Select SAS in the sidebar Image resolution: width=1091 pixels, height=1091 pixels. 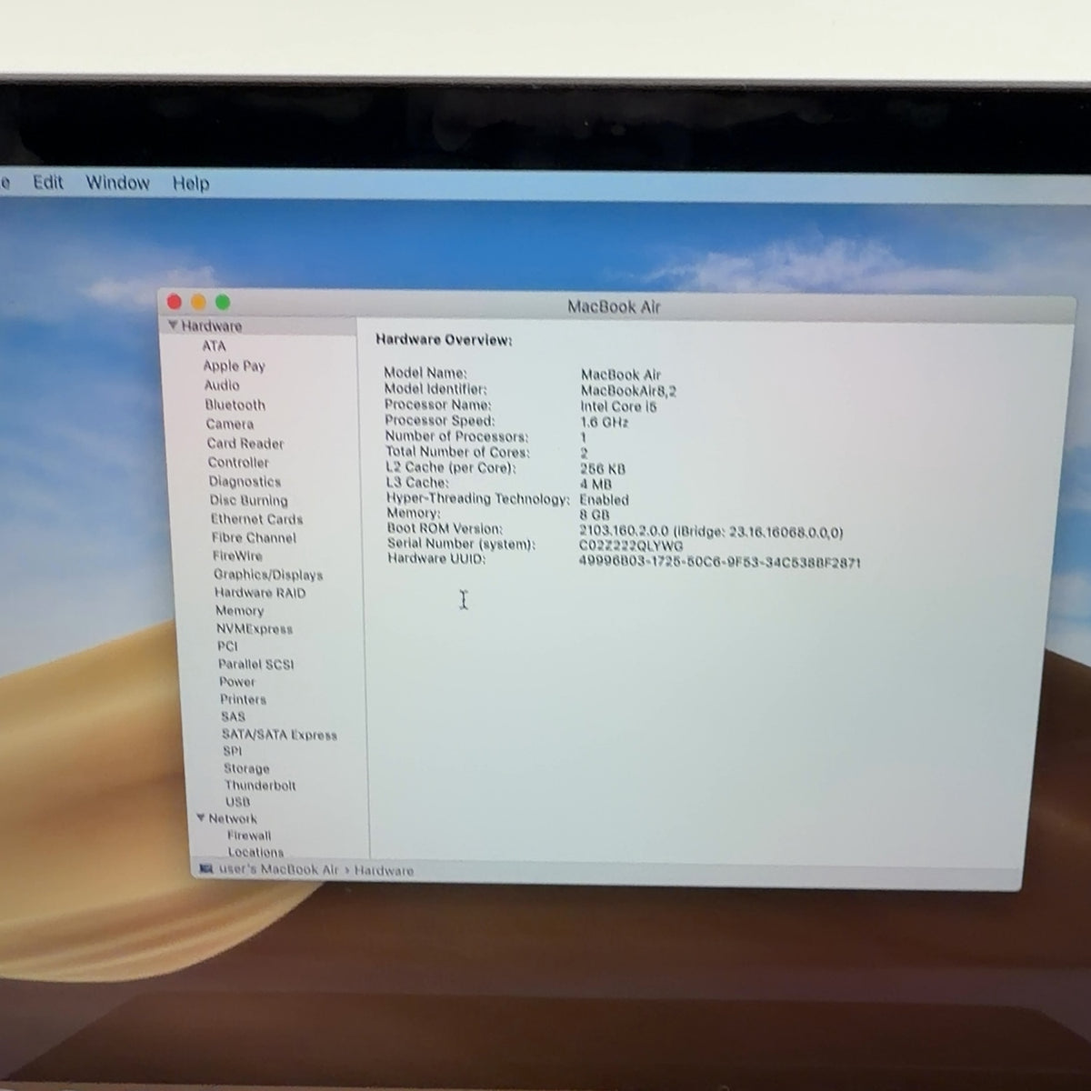233,716
